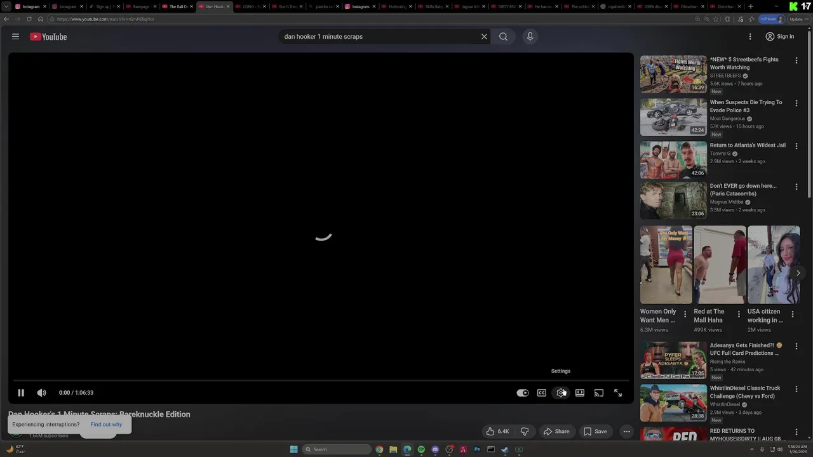This screenshot has height=457, width=813.
Task: Open options for When Suspects Die video
Action: tap(796, 103)
